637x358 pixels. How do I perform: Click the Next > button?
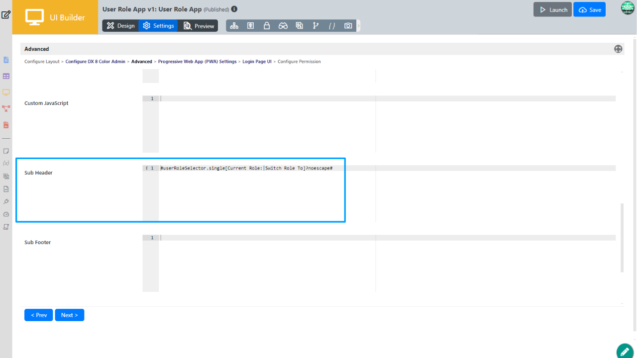pos(70,315)
